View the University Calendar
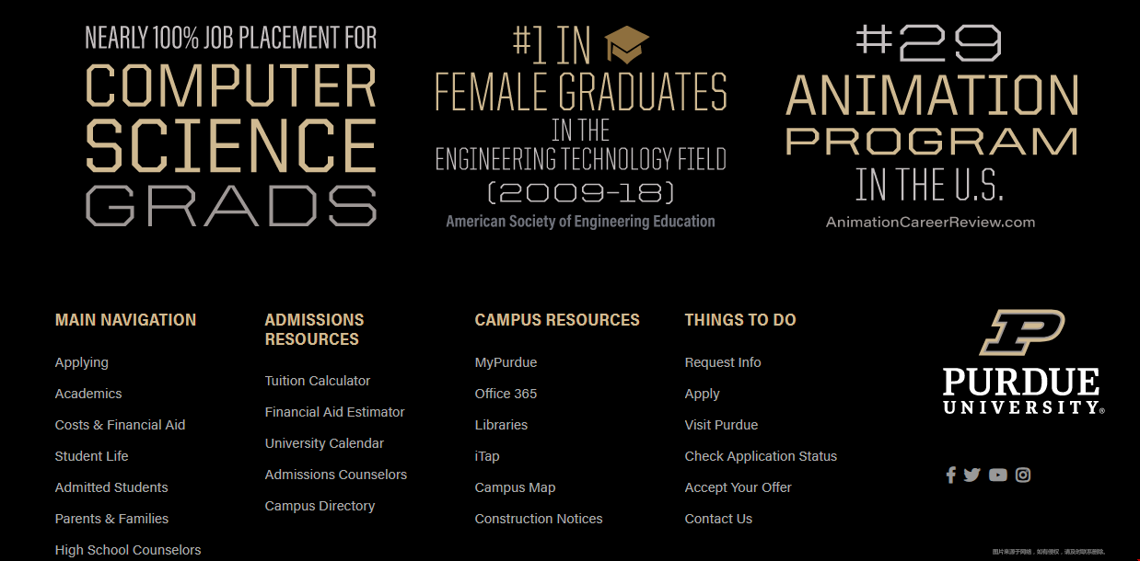 click(325, 443)
